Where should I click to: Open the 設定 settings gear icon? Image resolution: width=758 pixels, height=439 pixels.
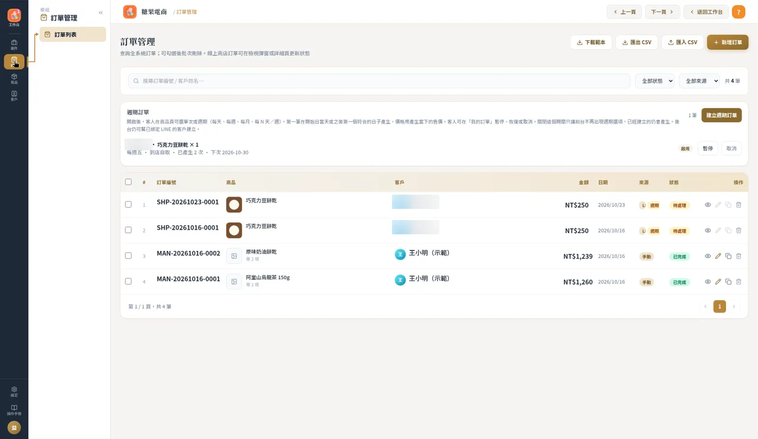[x=14, y=392]
